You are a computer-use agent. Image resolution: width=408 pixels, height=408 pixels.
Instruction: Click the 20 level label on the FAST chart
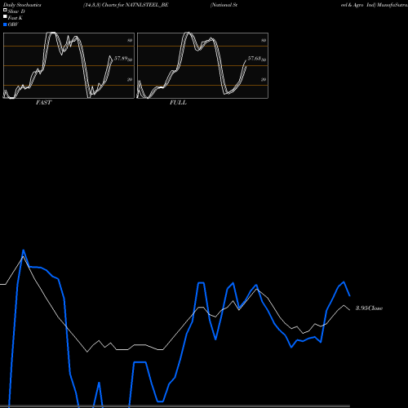click(130, 79)
